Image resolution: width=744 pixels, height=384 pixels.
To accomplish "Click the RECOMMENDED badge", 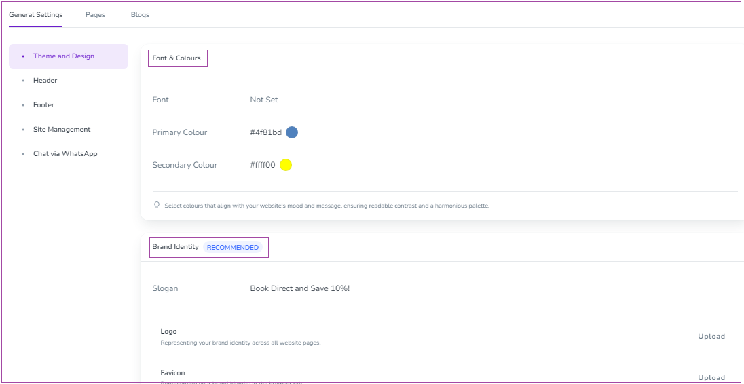I will 233,248.
